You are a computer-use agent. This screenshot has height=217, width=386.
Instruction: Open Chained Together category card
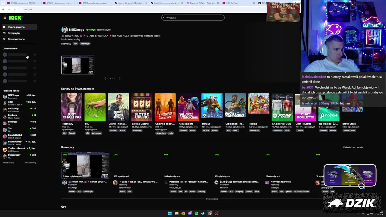pos(165,107)
